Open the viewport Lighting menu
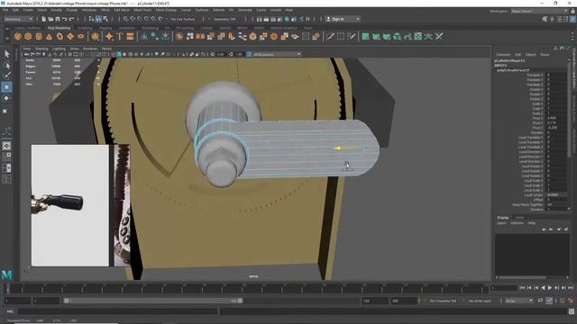 click(x=59, y=49)
